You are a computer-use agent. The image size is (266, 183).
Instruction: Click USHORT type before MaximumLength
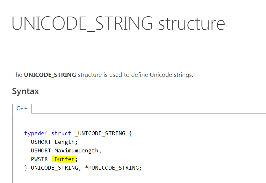click(x=41, y=150)
